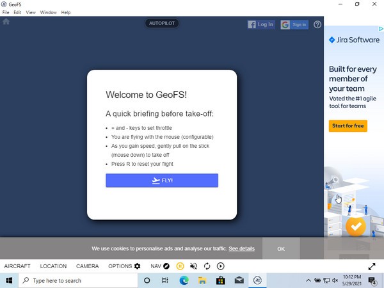Follow the See details cookie link
Viewport: 384px width, 288px height.
(241, 248)
